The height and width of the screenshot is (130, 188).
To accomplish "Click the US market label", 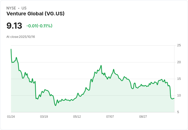I will point(24,8).
